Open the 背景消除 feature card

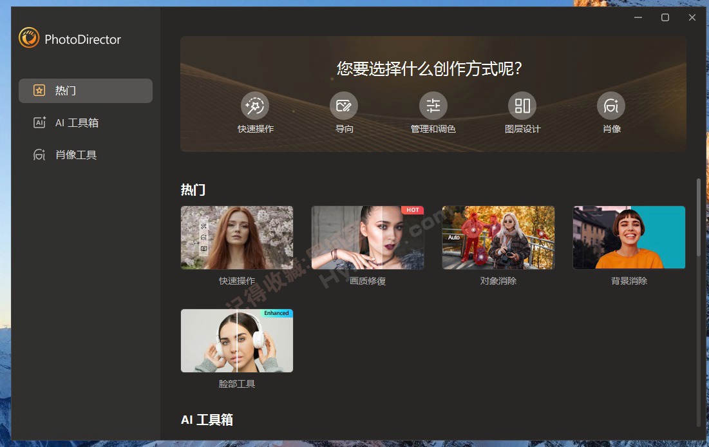(x=629, y=237)
